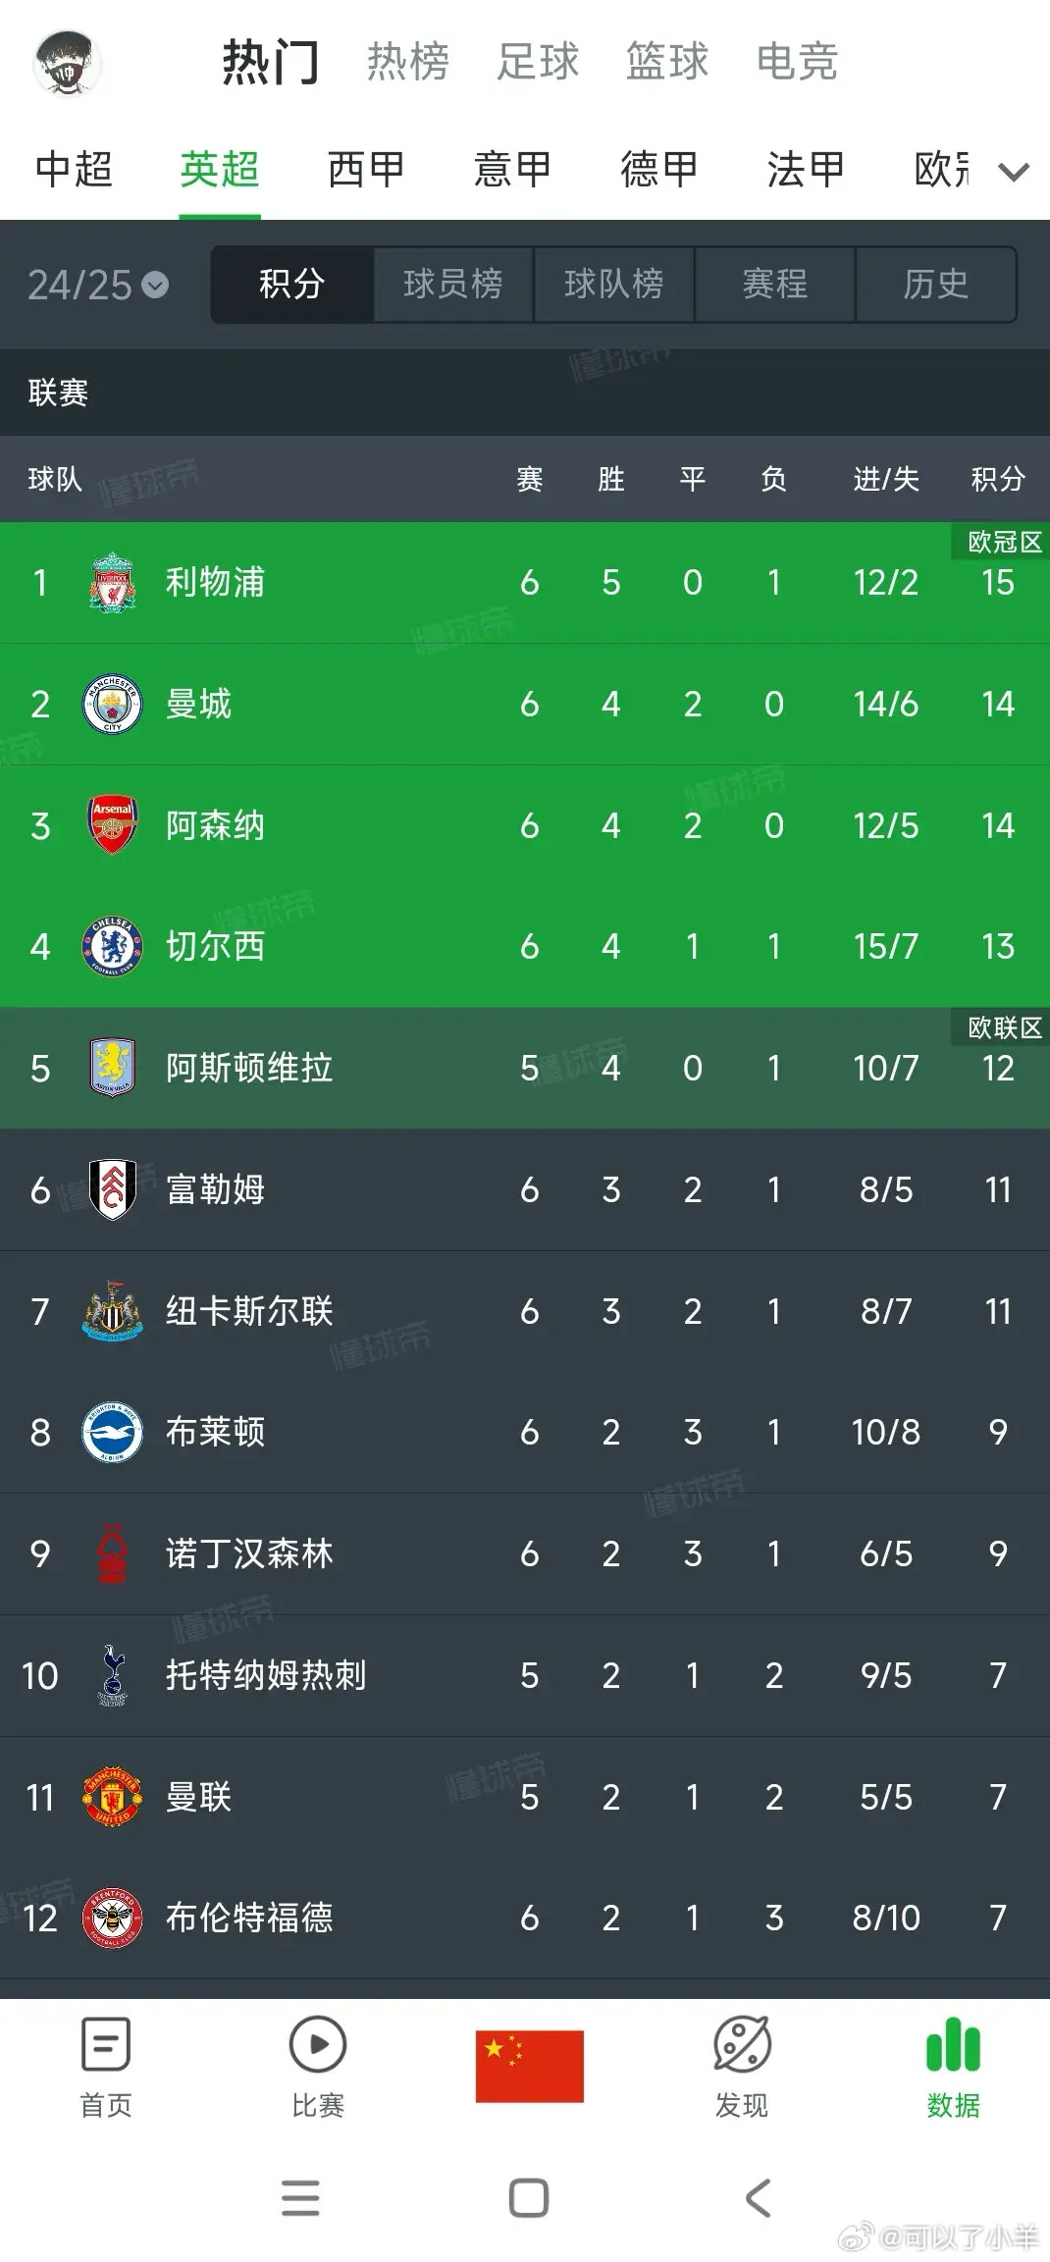The image size is (1050, 2262).
Task: Switch to the 足球 top tab
Action: click(538, 61)
